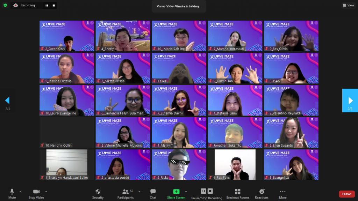The height and width of the screenshot is (201, 358).
Task: Expand audio options arrow beside Mute
Action: coord(20,192)
